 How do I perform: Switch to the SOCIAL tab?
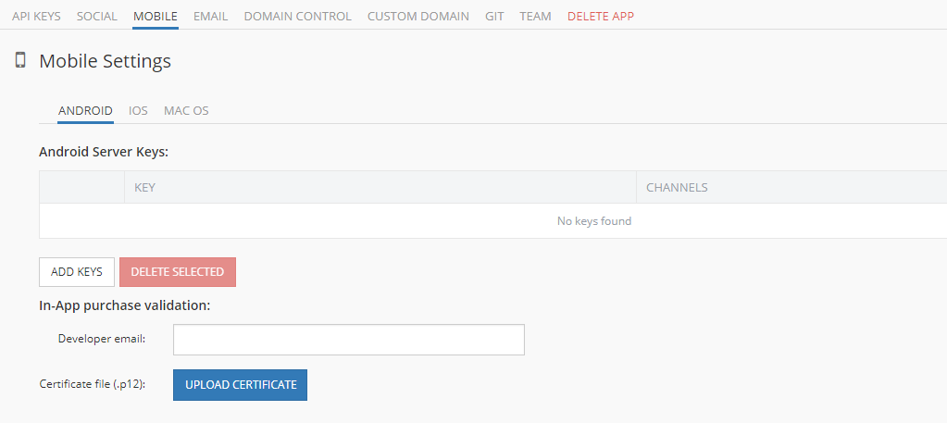pyautogui.click(x=96, y=17)
